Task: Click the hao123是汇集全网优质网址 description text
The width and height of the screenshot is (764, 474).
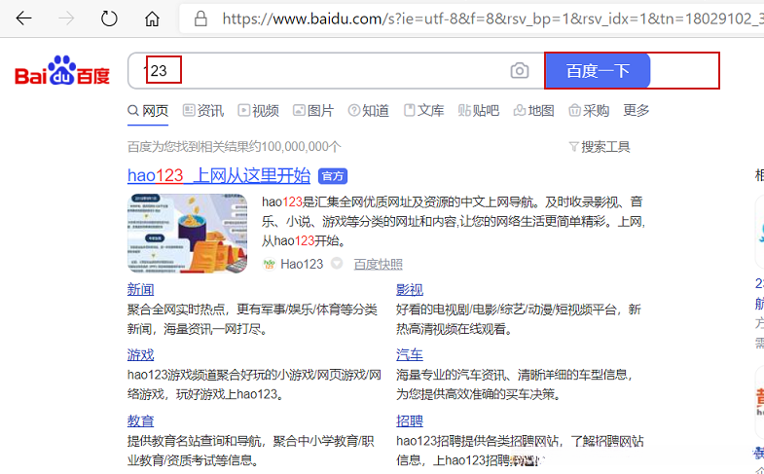Action: coord(454,221)
